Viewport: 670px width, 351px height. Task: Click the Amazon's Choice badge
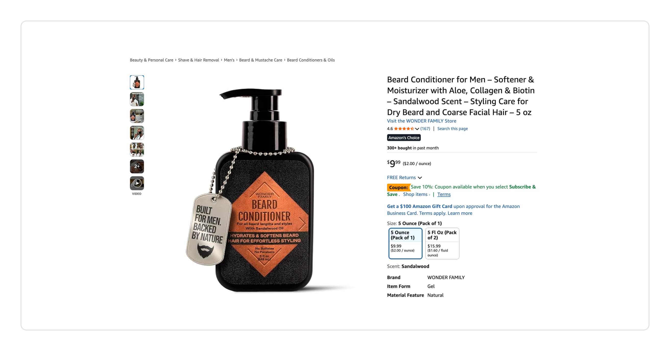(404, 138)
